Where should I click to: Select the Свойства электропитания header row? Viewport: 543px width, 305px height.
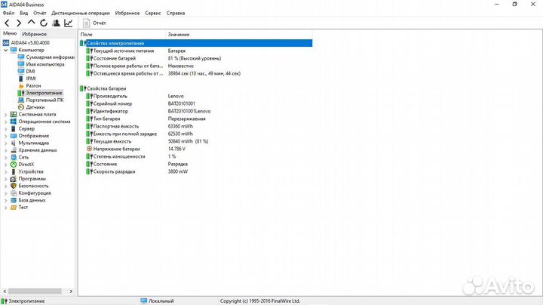pos(195,43)
